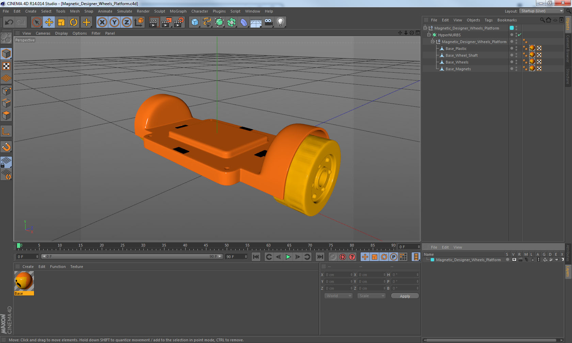This screenshot has width=572, height=343.
Task: Select Base_Wheel_Shaft object
Action: (461, 55)
